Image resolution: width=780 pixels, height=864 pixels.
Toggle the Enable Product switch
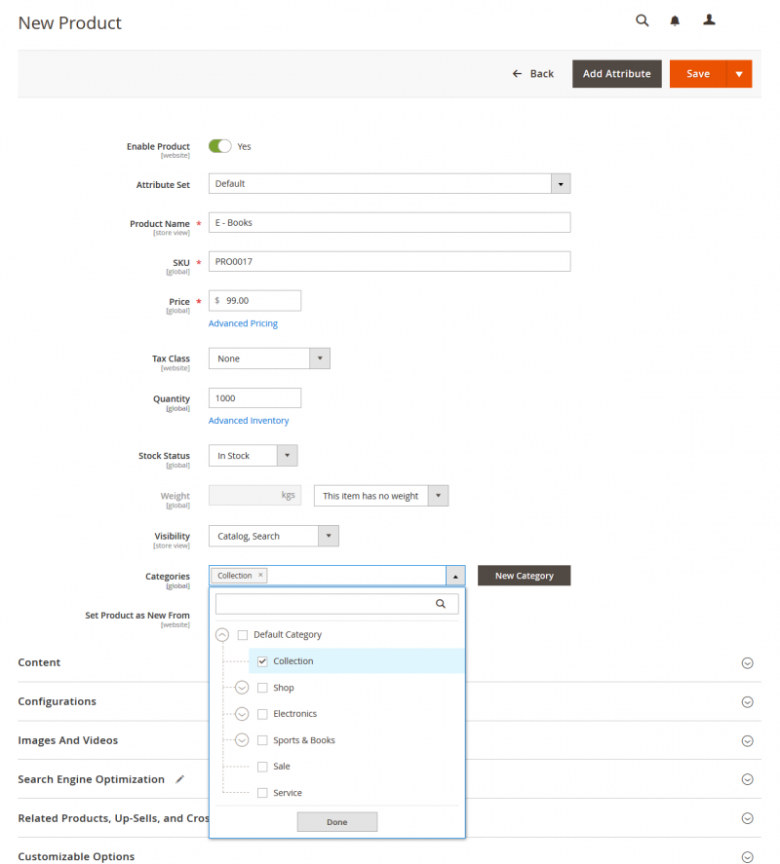219,146
